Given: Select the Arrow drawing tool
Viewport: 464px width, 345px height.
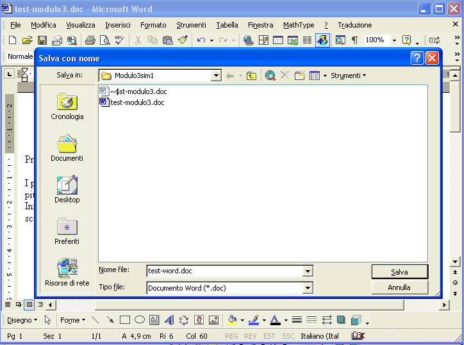Looking at the screenshot, I should [110, 320].
